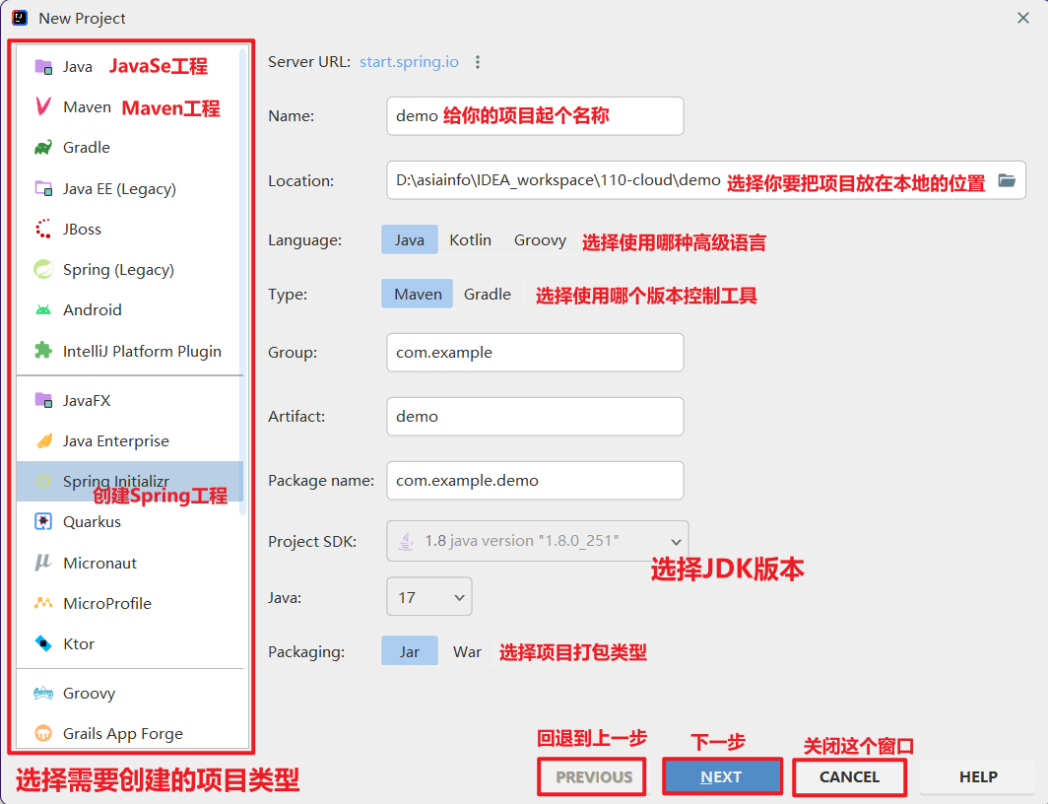
Task: Pick the Quarkus project icon
Action: point(43,521)
